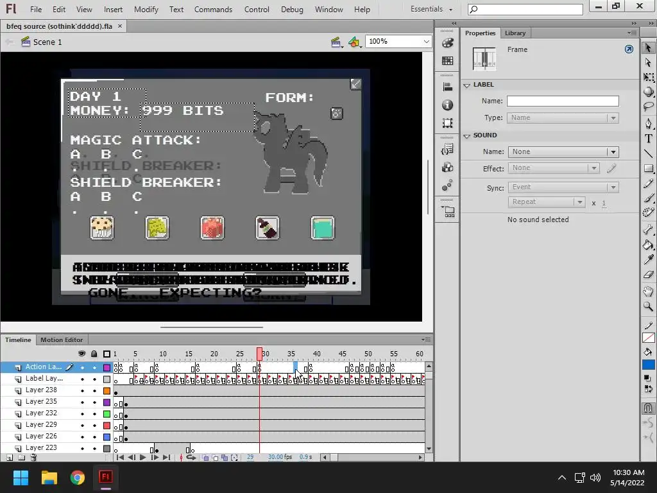Open the Debug menu
657x493 pixels.
pyautogui.click(x=292, y=9)
